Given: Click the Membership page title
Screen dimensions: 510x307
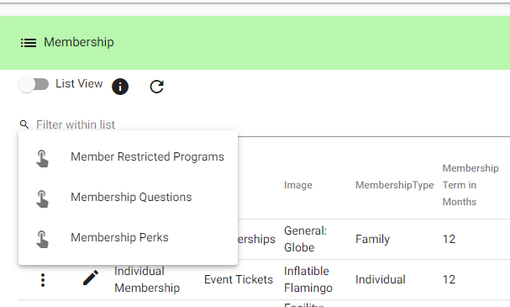Looking at the screenshot, I should 79,42.
